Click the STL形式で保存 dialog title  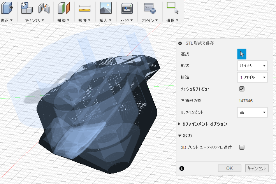point(200,43)
